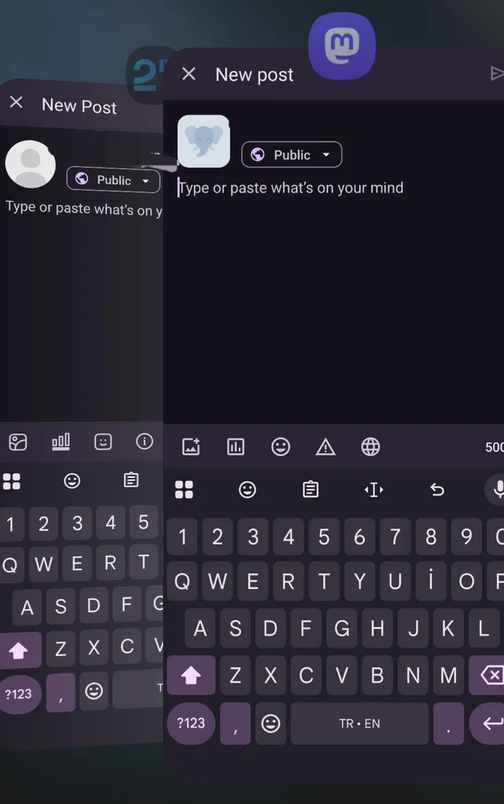
Task: Switch language with TR • EN spacebar
Action: click(360, 724)
